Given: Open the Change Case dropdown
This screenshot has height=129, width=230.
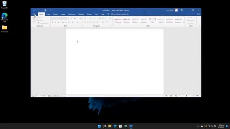Looking at the screenshot, I should (x=75, y=19).
